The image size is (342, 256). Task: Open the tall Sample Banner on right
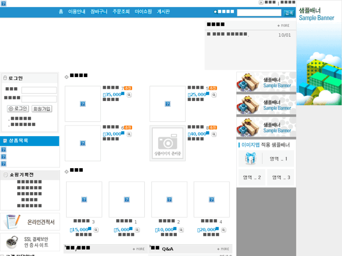[x=319, y=53]
